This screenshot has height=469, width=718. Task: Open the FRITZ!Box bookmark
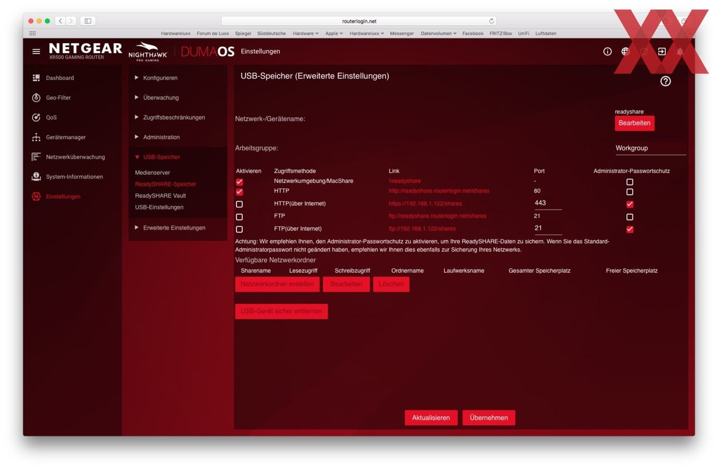point(500,33)
